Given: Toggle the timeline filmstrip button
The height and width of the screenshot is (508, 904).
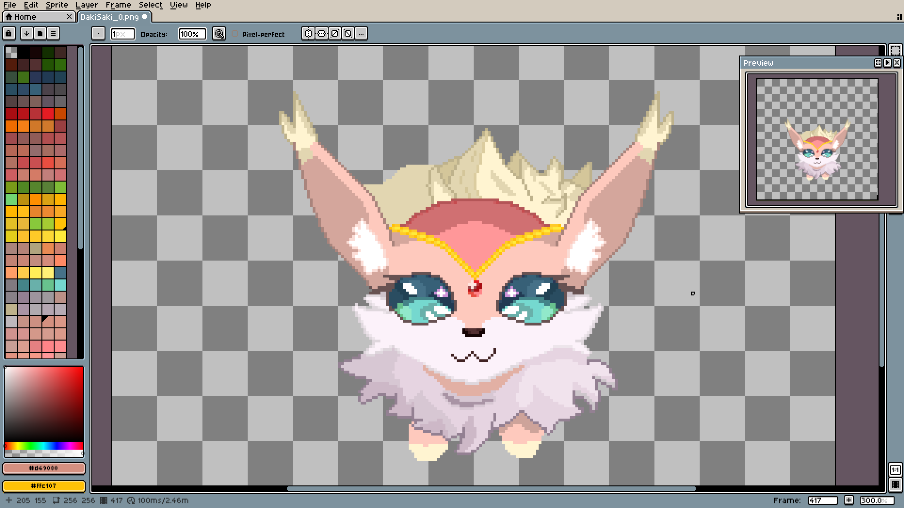Looking at the screenshot, I should click(x=895, y=484).
